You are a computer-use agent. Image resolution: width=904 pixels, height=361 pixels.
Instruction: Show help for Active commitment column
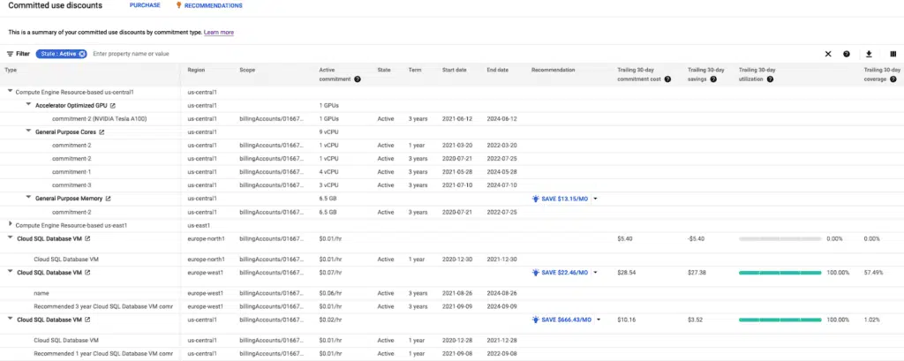pyautogui.click(x=358, y=79)
